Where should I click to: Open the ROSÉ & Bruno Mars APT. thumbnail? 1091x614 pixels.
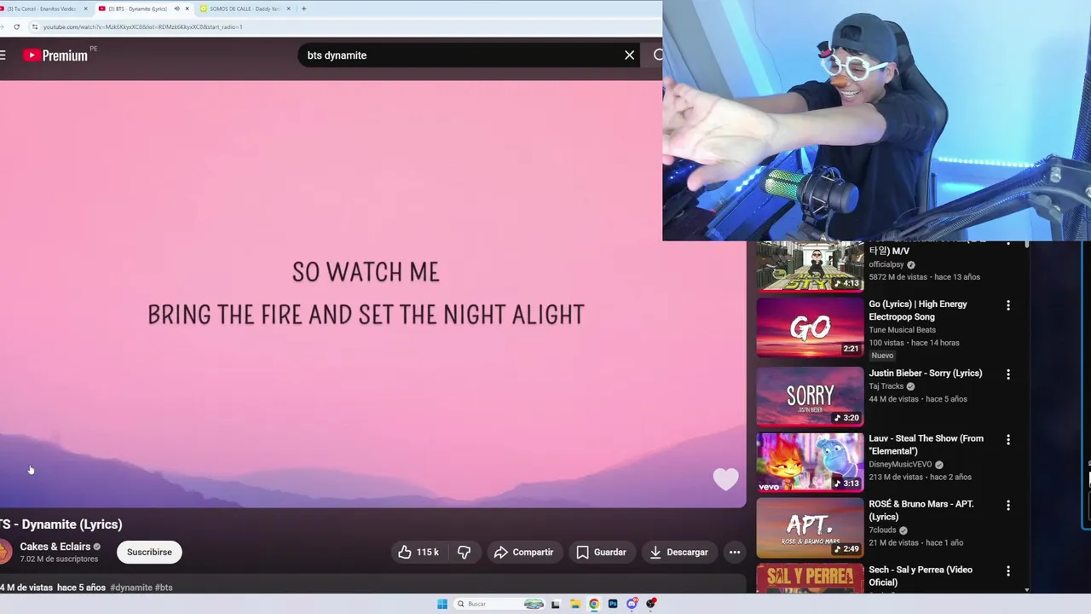[x=810, y=528]
